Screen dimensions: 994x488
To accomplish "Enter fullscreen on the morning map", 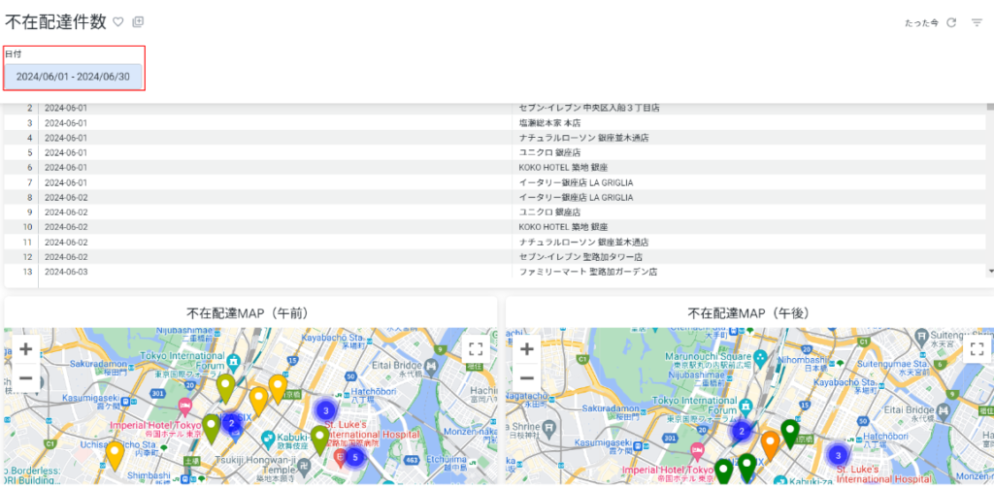I will tap(476, 348).
